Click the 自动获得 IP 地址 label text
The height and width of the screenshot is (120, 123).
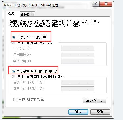(32, 37)
